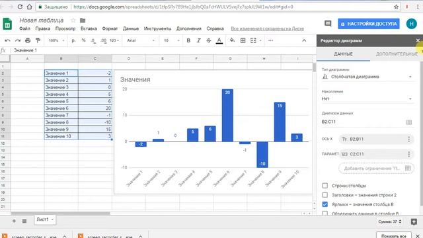The height and width of the screenshot is (238, 423).
Task: Open options for series C2:C11
Action: (408, 154)
